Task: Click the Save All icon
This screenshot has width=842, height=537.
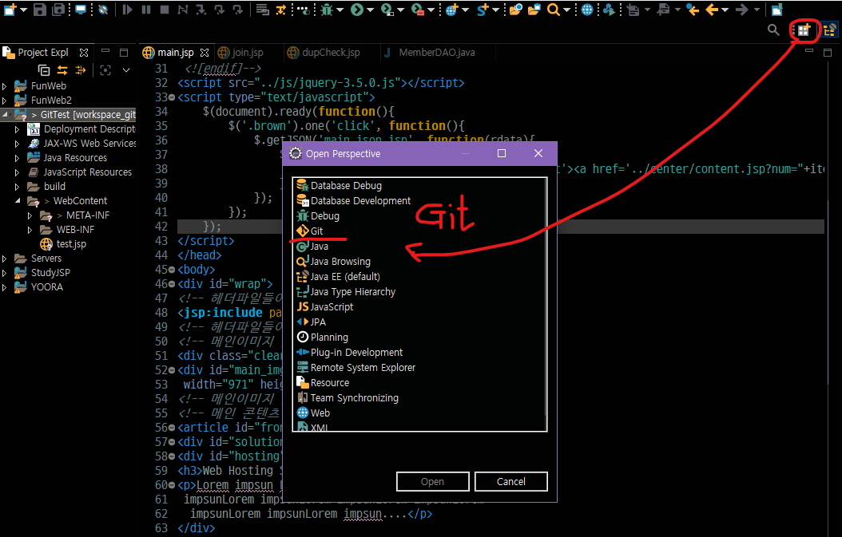Action: click(58, 9)
